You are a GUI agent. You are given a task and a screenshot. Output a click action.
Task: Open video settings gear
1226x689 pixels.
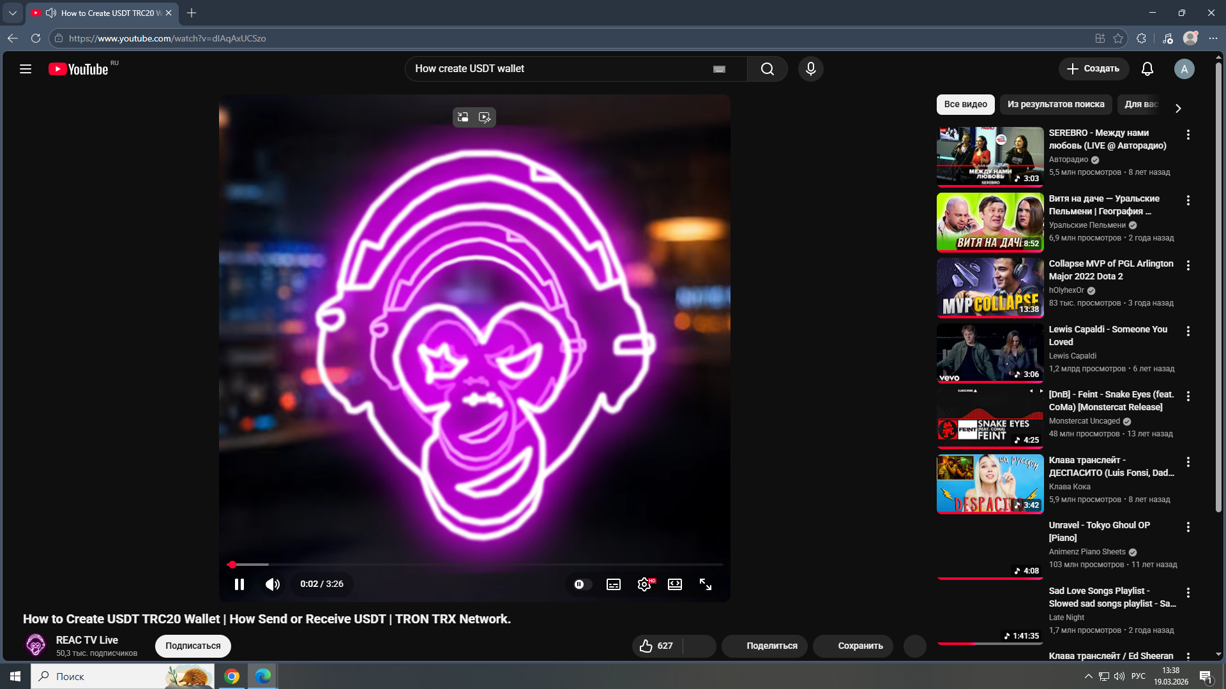pyautogui.click(x=644, y=584)
